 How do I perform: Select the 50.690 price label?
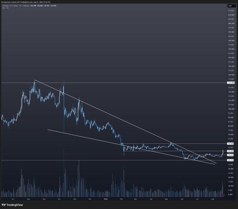[231, 151]
